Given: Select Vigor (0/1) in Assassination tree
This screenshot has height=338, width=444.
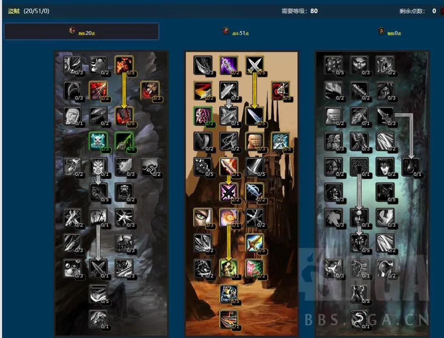Looking at the screenshot, I should [72, 116].
